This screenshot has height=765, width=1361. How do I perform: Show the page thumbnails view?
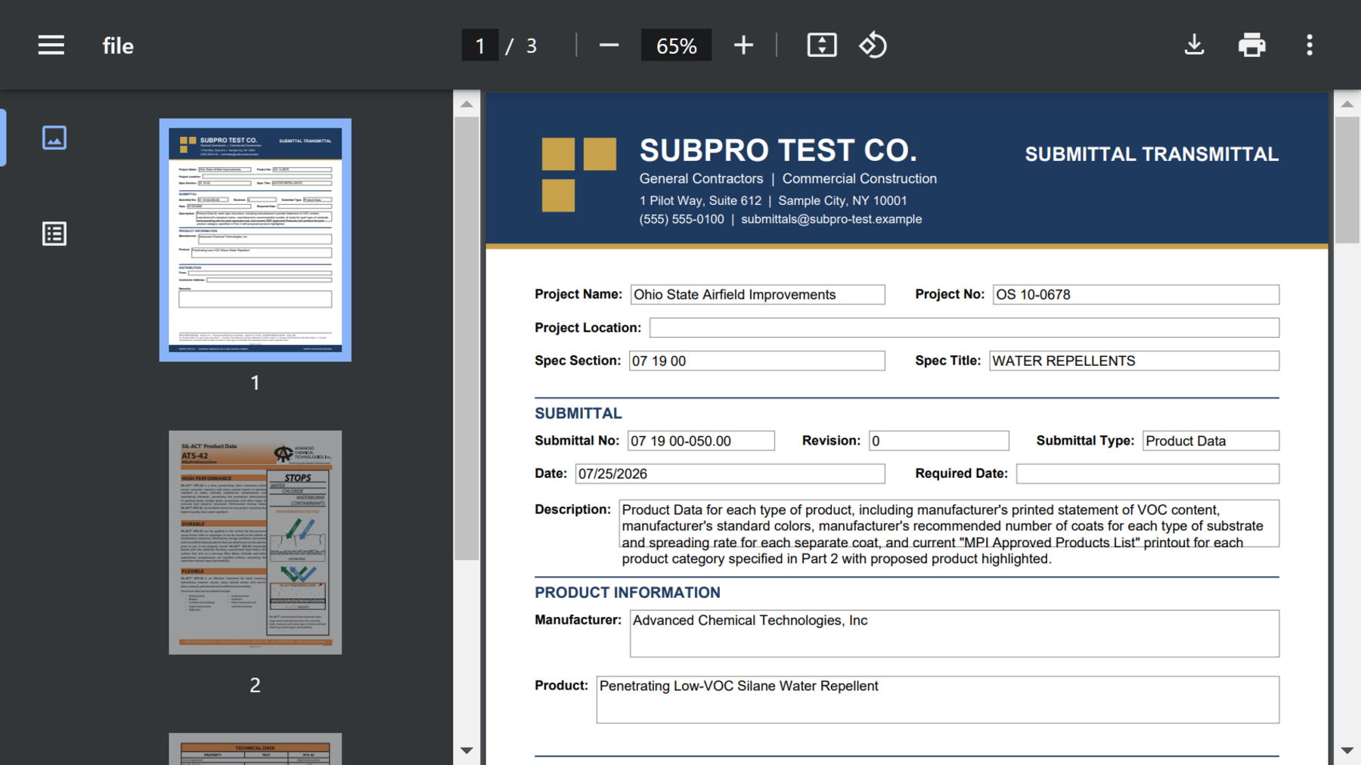click(54, 138)
